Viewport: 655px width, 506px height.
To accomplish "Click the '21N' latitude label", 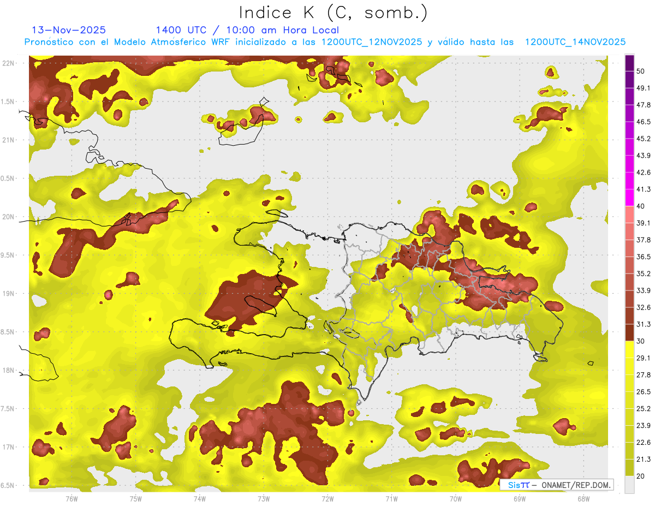I will coord(8,140).
